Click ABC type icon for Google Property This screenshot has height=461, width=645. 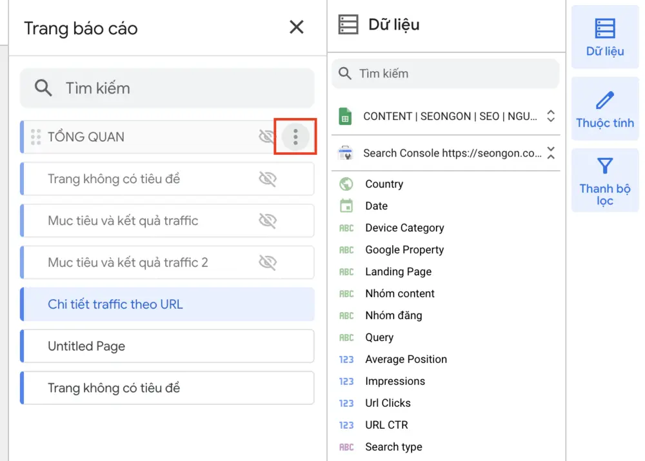(346, 250)
